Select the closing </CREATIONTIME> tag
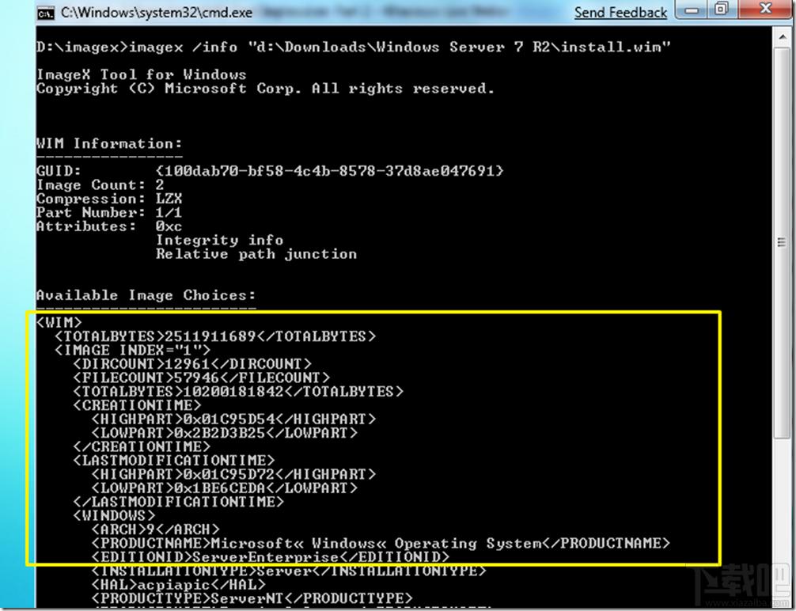The image size is (796, 611). [142, 446]
